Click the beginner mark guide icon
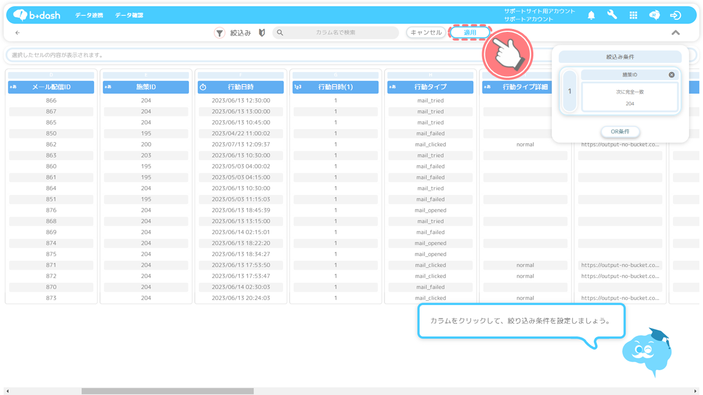703x395 pixels. (262, 33)
